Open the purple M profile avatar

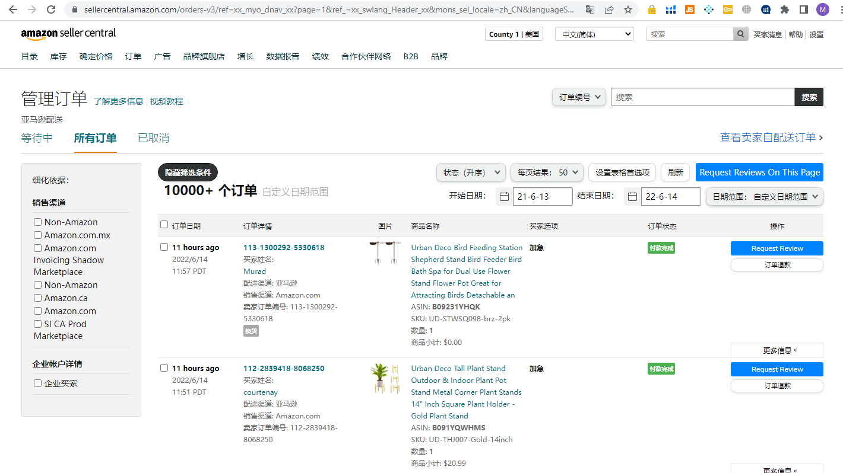click(823, 9)
